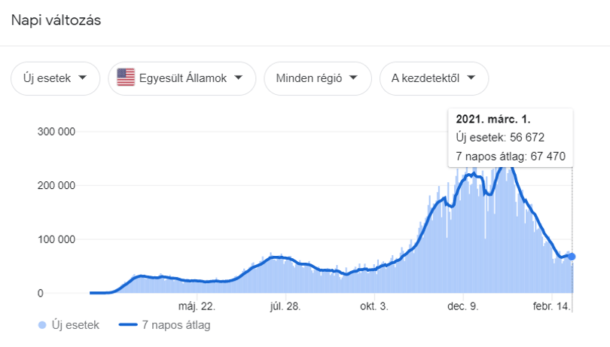Click the blue data point marker on chart
The image size is (610, 347).
point(572,257)
